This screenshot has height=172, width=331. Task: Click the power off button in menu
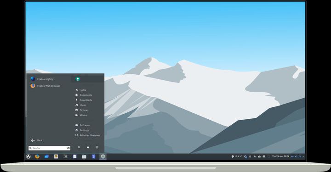tap(79, 147)
